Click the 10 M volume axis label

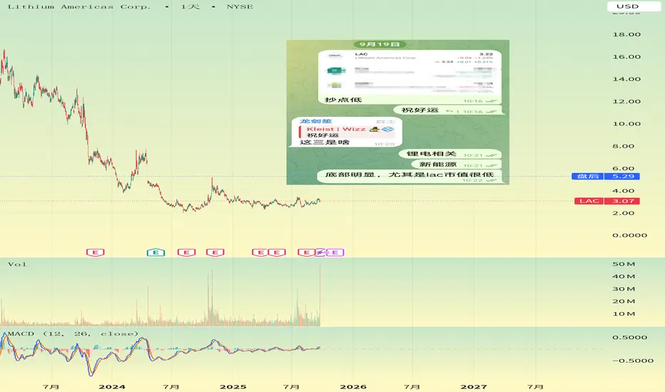click(x=624, y=314)
